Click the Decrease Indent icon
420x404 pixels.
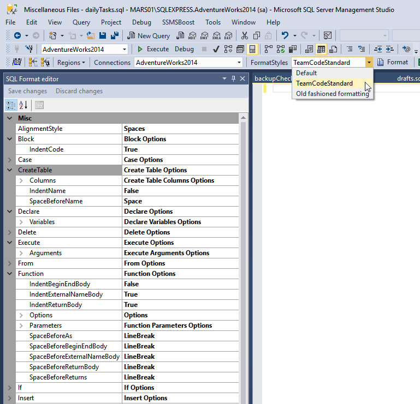378,49
